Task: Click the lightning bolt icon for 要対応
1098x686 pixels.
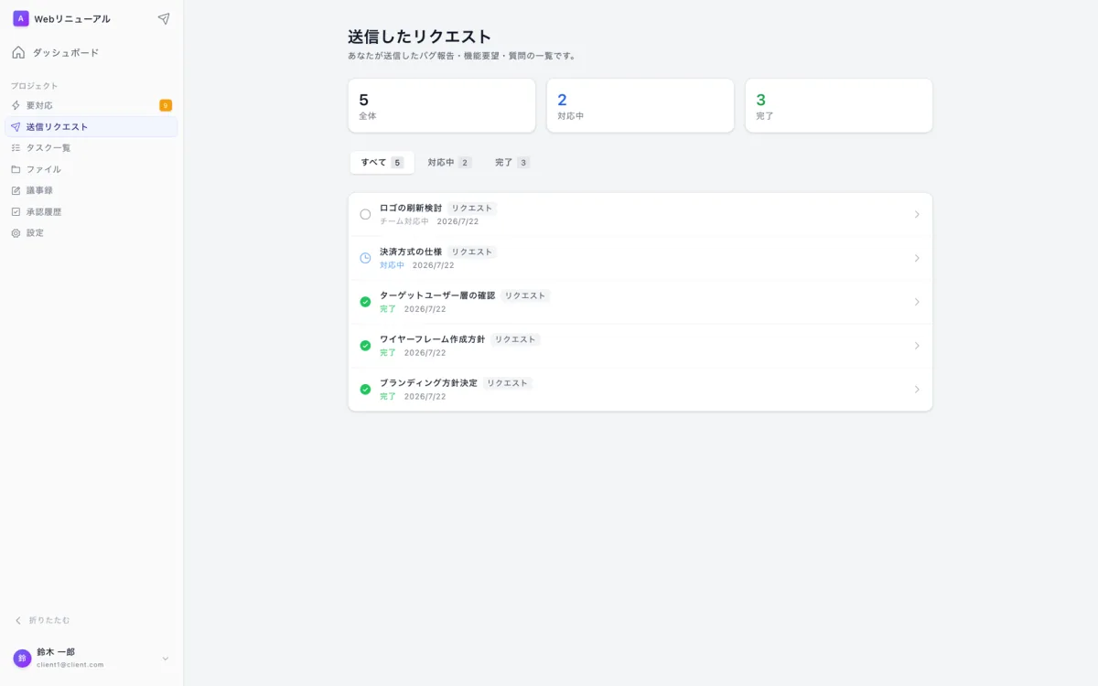Action: (16, 105)
